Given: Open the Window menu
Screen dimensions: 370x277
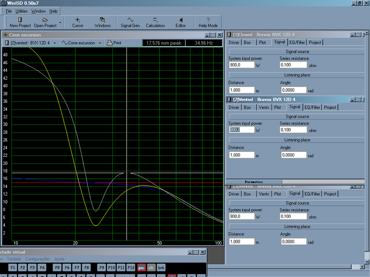Looking at the screenshot, I should click(x=38, y=11).
